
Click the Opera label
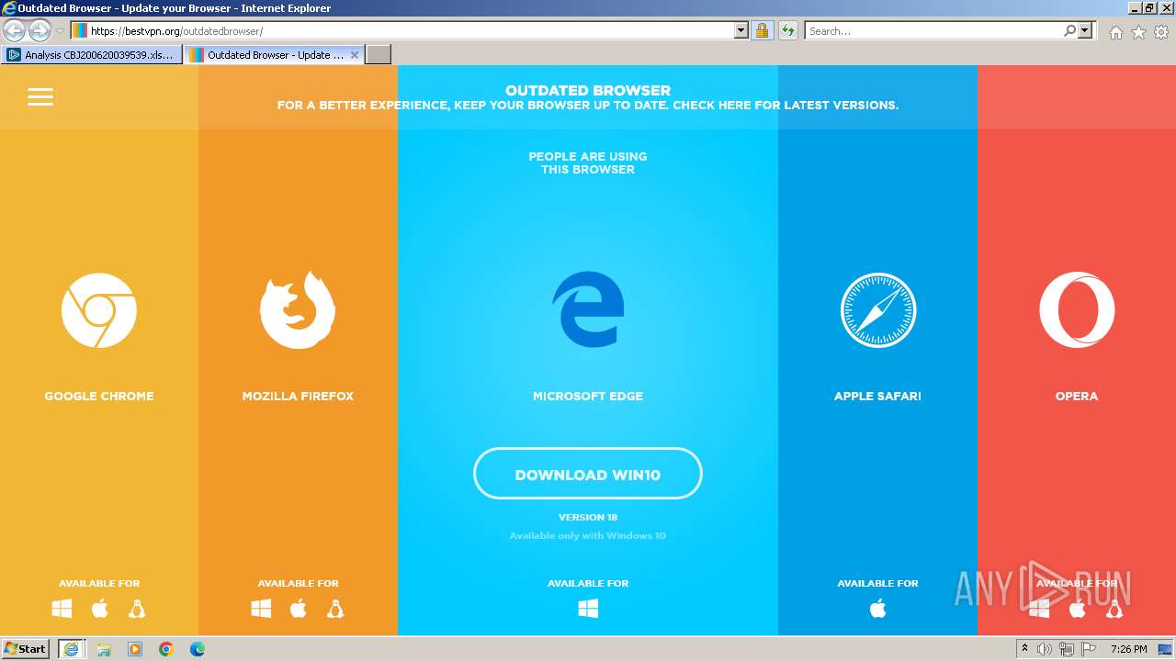1077,396
